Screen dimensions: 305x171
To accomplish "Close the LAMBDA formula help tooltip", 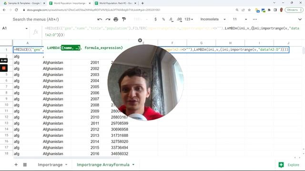I will click(x=140, y=40).
